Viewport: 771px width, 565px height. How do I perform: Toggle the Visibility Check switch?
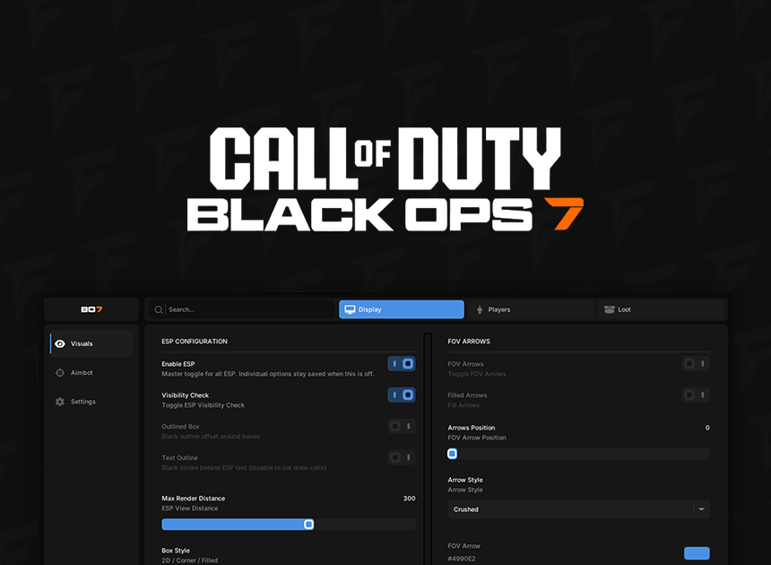(402, 395)
